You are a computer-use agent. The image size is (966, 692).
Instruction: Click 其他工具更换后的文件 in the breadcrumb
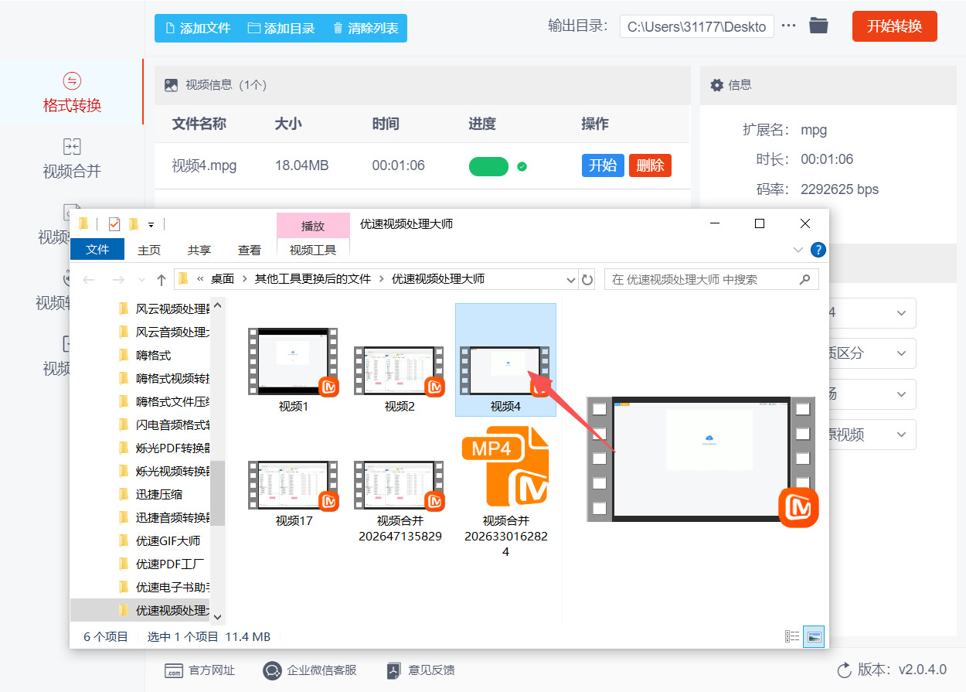[313, 279]
